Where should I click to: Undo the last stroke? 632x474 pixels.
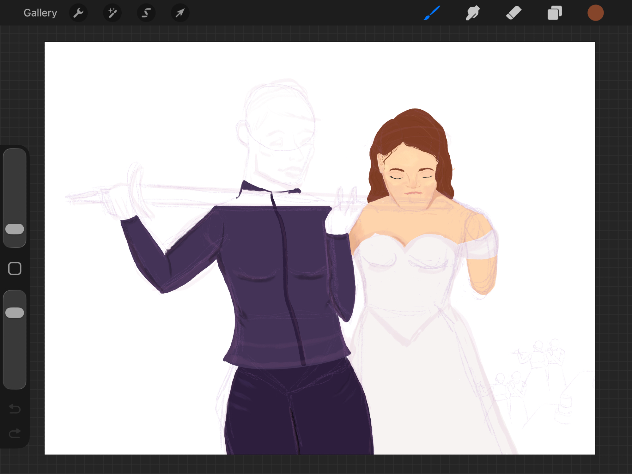click(x=15, y=409)
